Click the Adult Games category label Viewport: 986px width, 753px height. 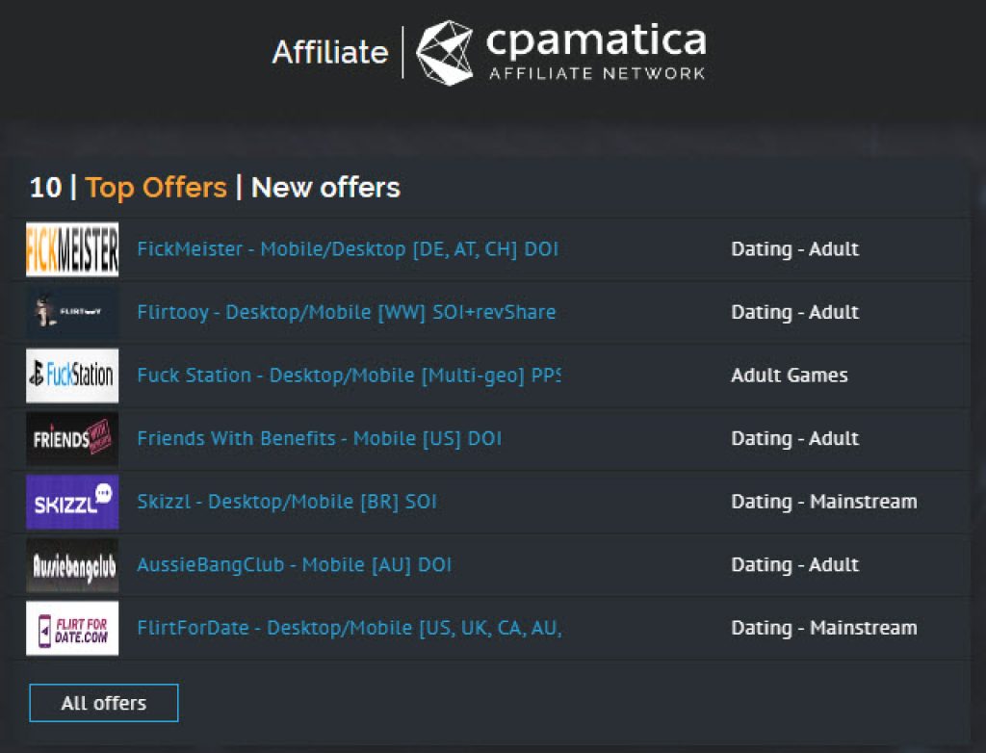pyautogui.click(x=790, y=376)
